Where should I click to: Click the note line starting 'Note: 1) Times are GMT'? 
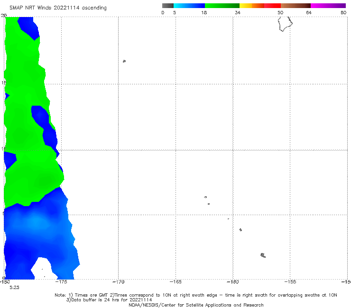coord(195,295)
